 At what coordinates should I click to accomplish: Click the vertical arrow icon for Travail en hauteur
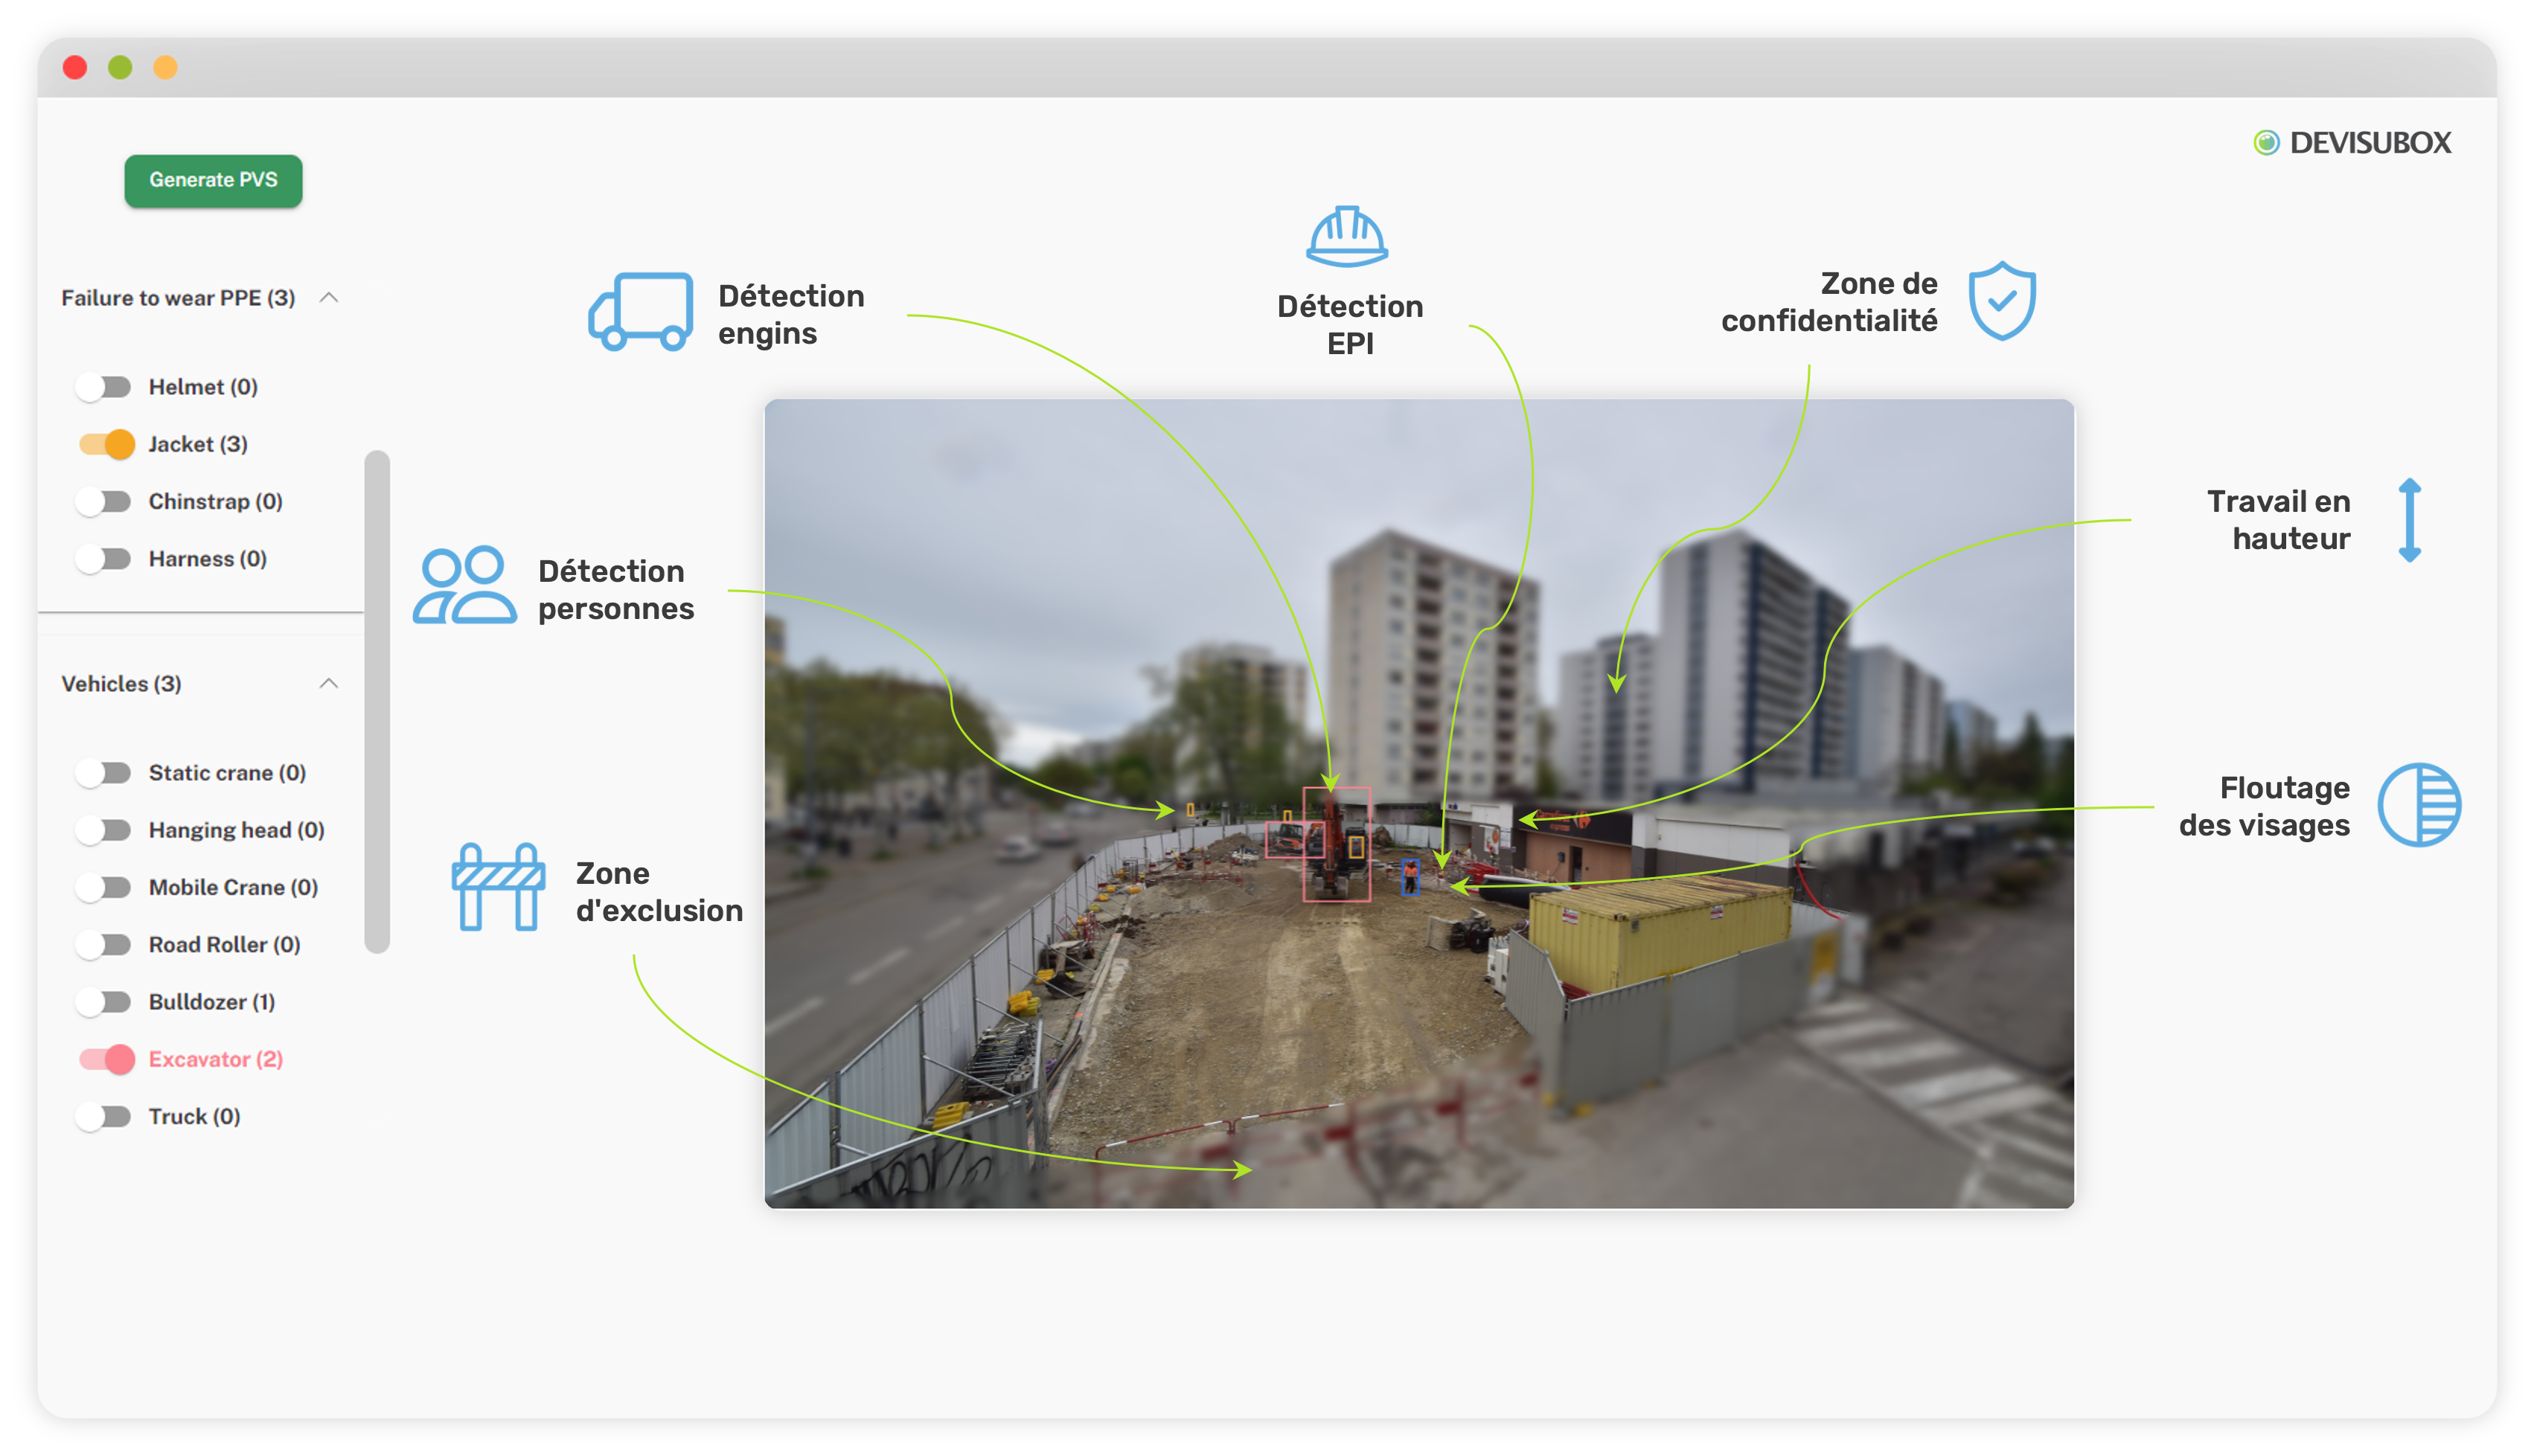coord(2410,519)
